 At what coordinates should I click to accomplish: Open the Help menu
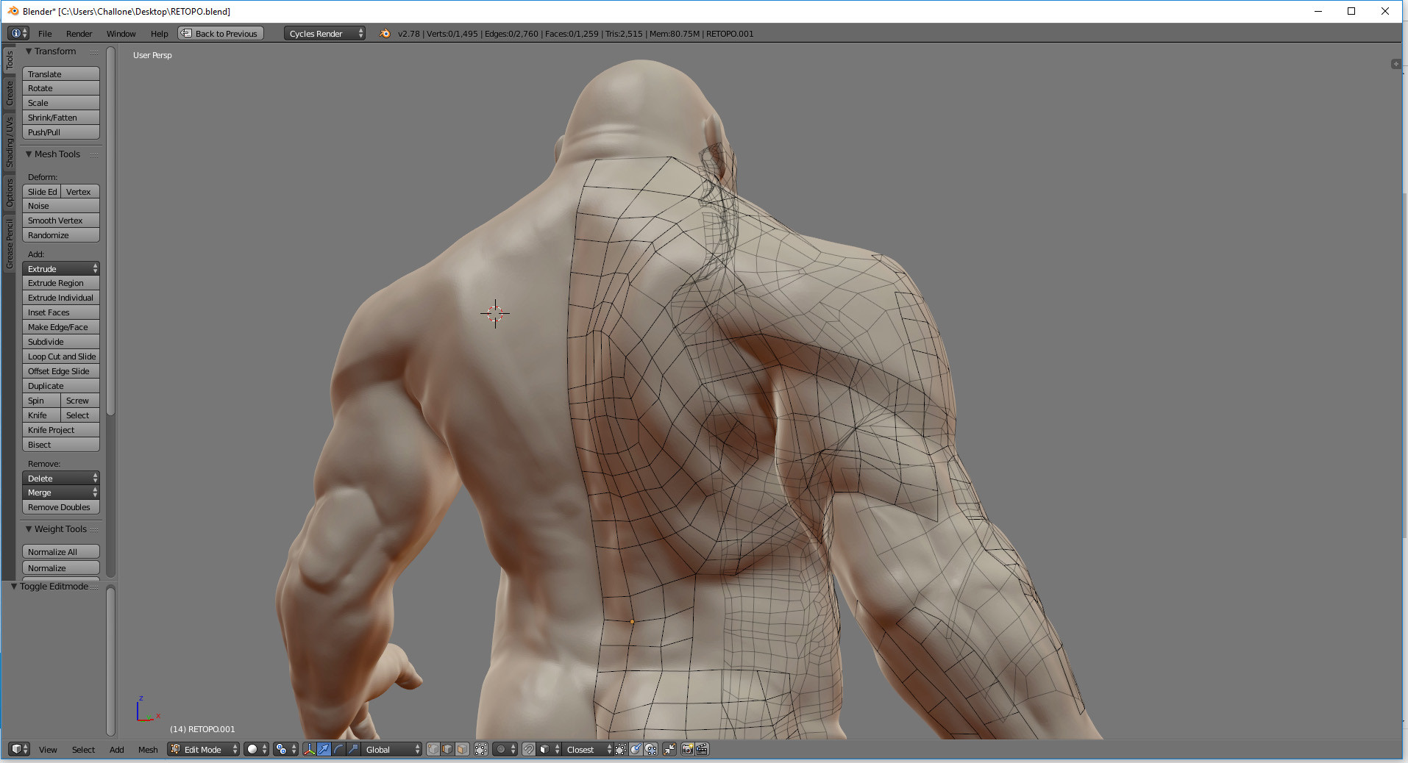[x=159, y=34]
